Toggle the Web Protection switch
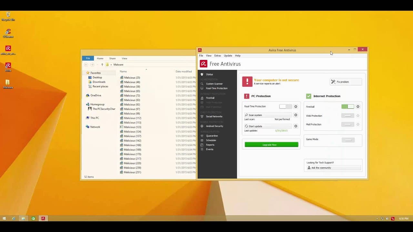 point(348,116)
